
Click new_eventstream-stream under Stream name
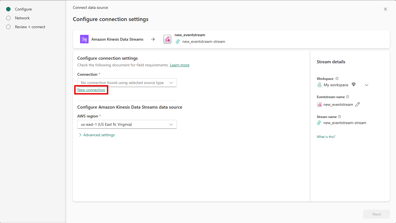click(x=345, y=123)
